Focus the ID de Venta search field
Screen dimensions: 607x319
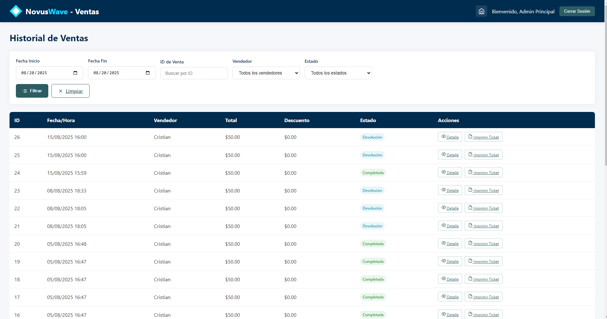click(x=194, y=73)
